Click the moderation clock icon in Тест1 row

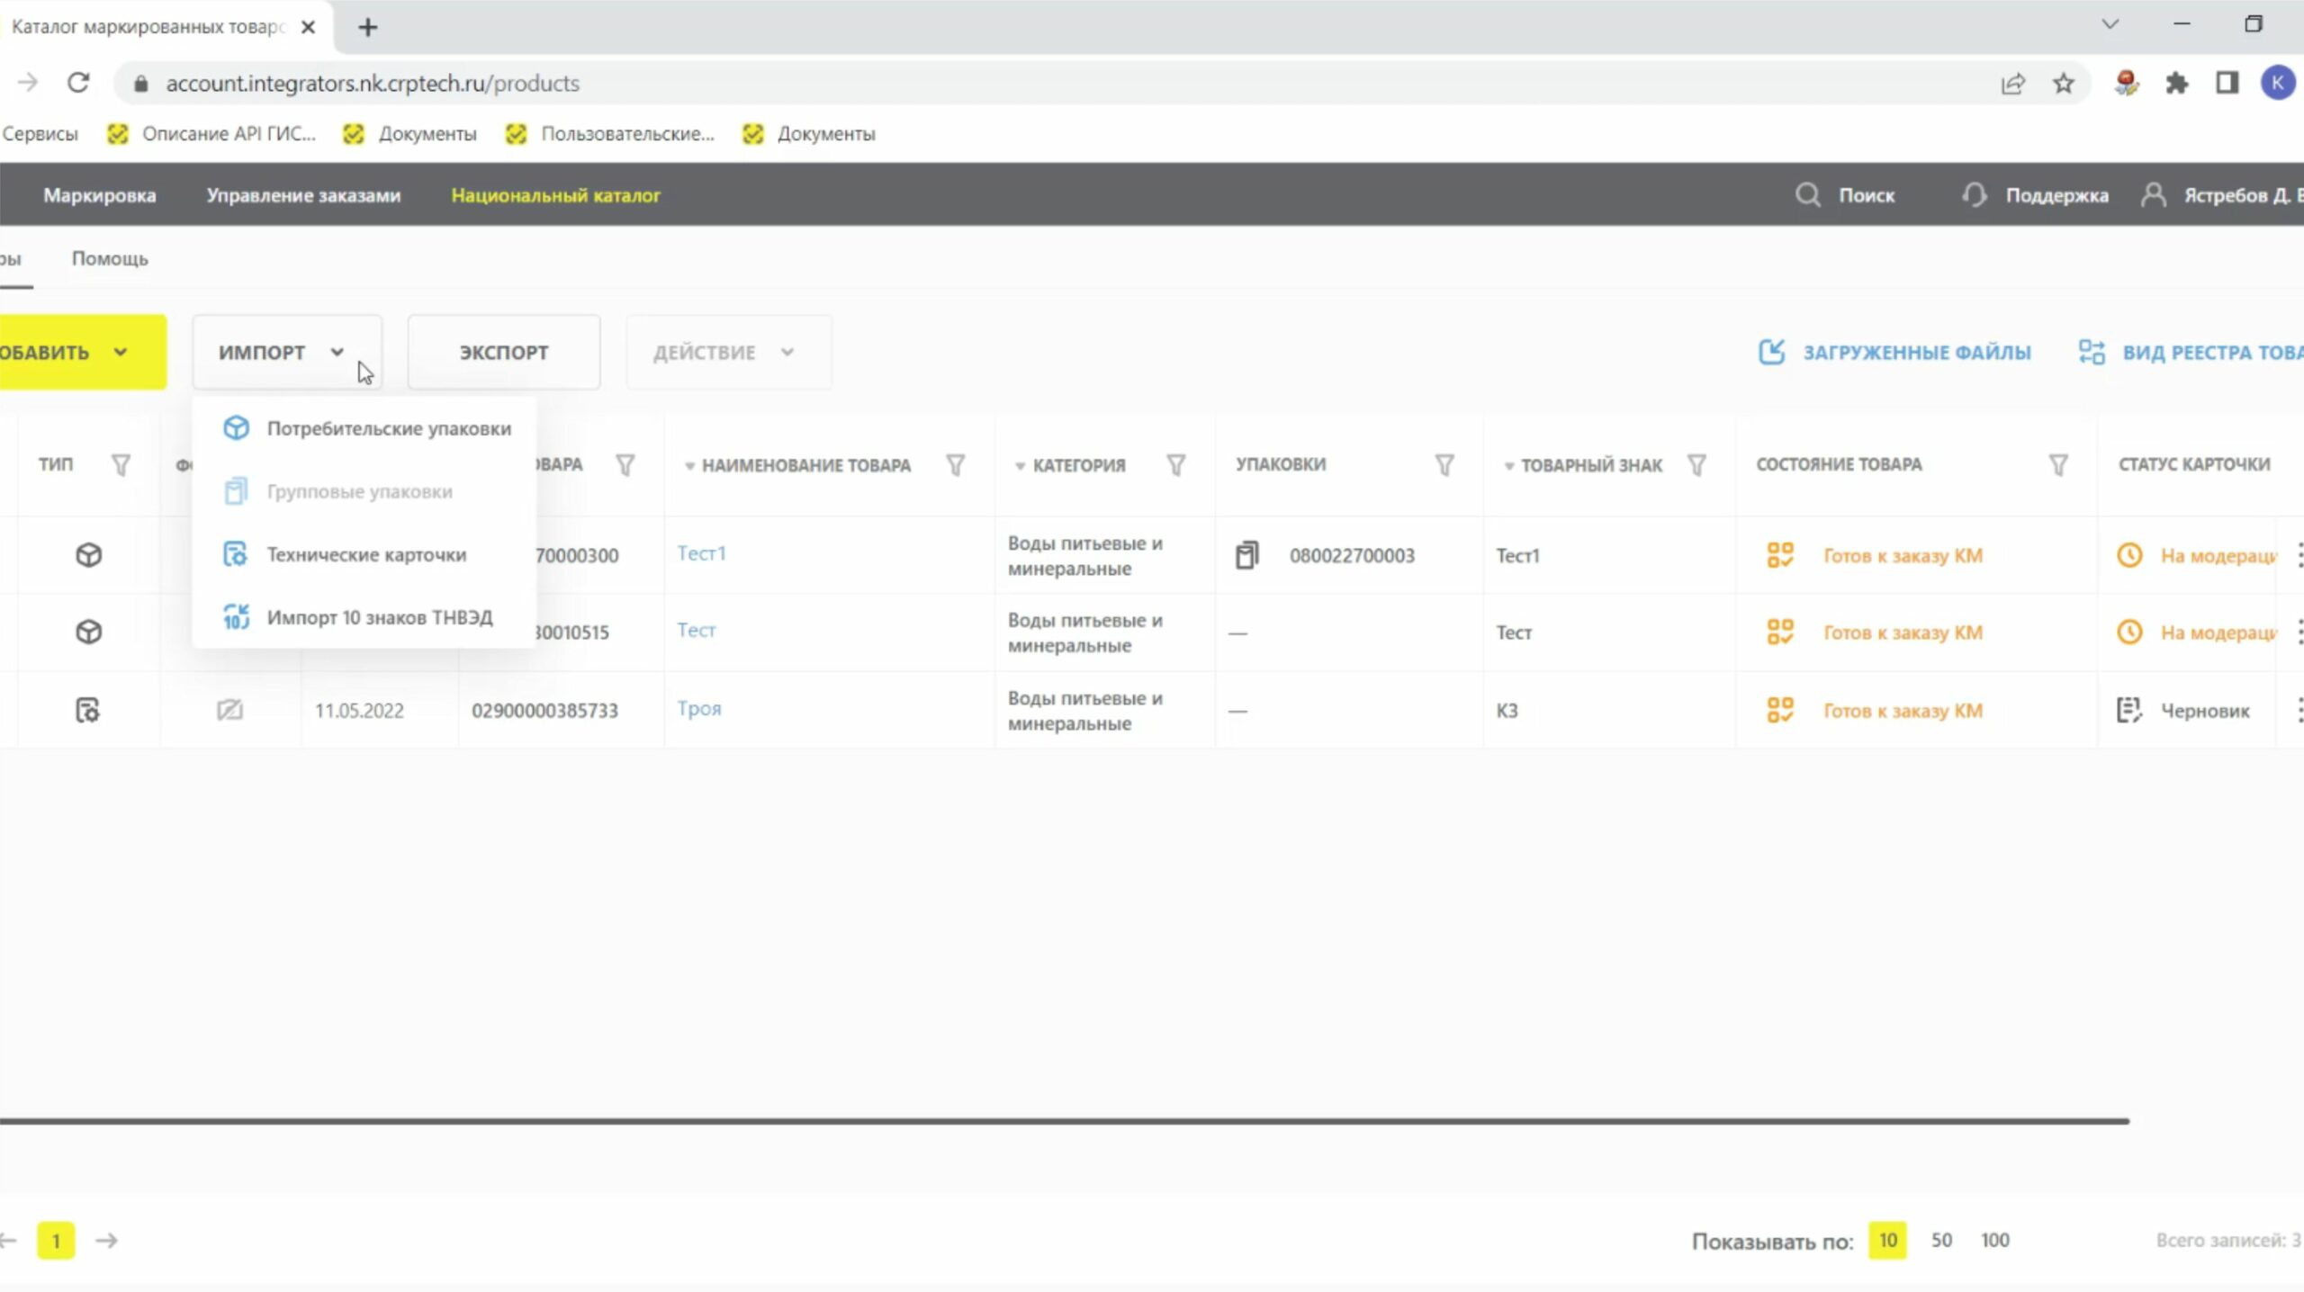tap(2128, 555)
